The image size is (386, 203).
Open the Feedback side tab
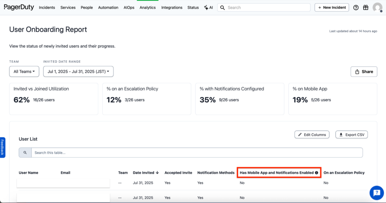point(2,147)
